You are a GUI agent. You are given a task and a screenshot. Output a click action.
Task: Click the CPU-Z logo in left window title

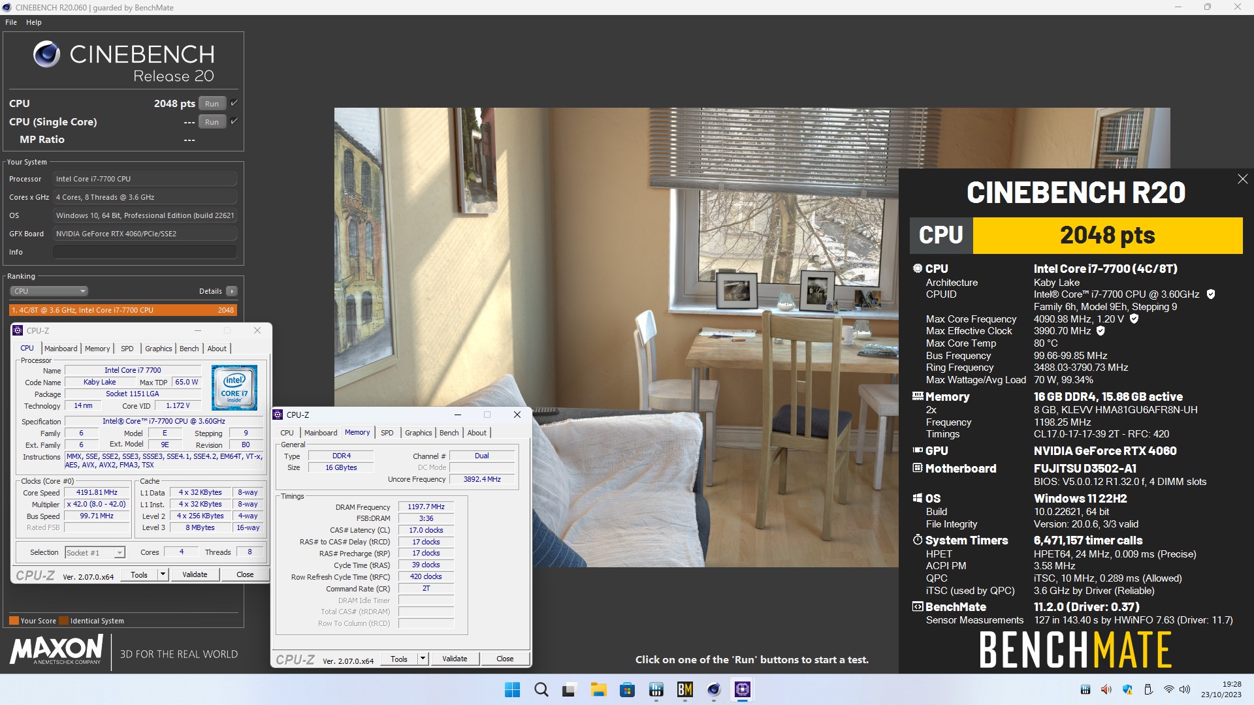18,331
